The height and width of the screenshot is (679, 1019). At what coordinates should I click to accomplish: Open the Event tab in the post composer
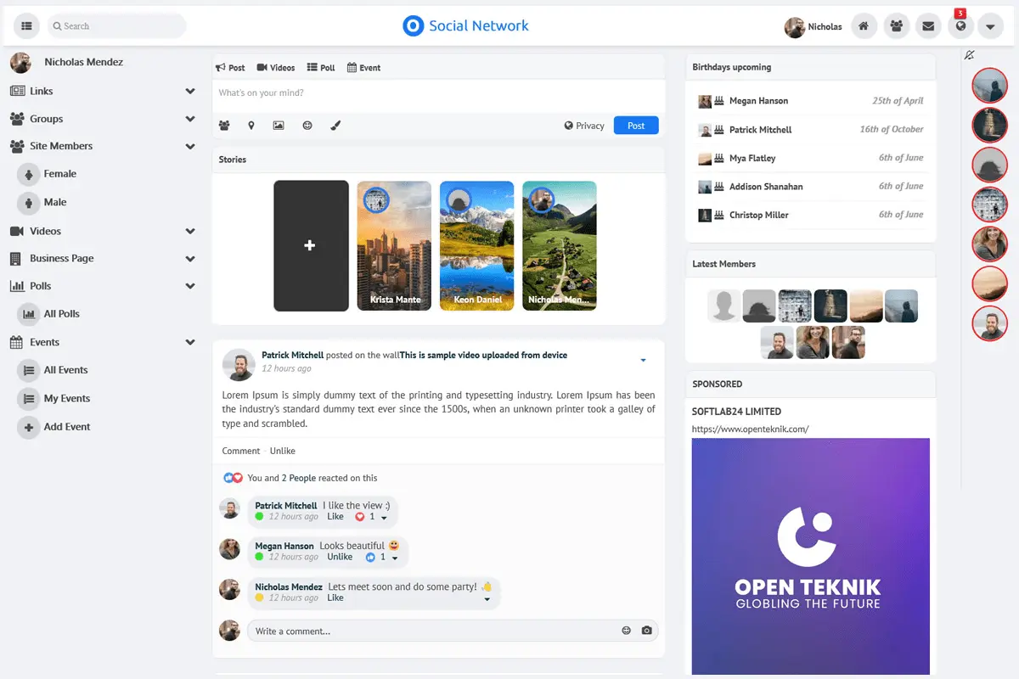point(363,67)
